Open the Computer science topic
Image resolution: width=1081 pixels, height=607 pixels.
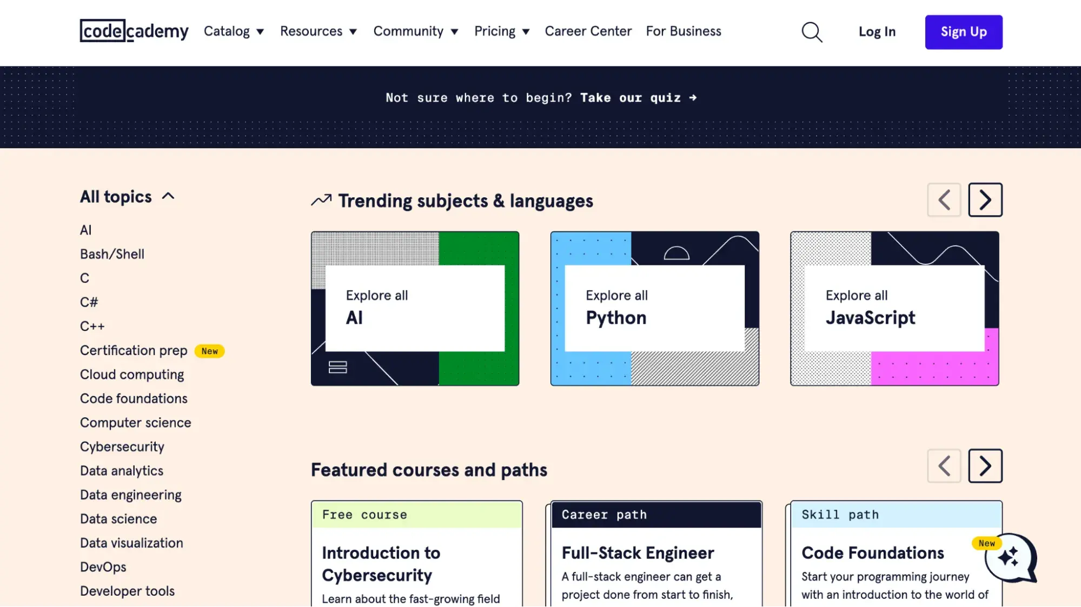click(135, 423)
